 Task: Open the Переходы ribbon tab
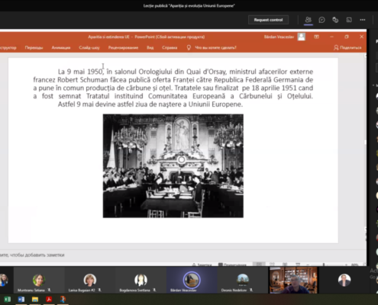click(34, 47)
